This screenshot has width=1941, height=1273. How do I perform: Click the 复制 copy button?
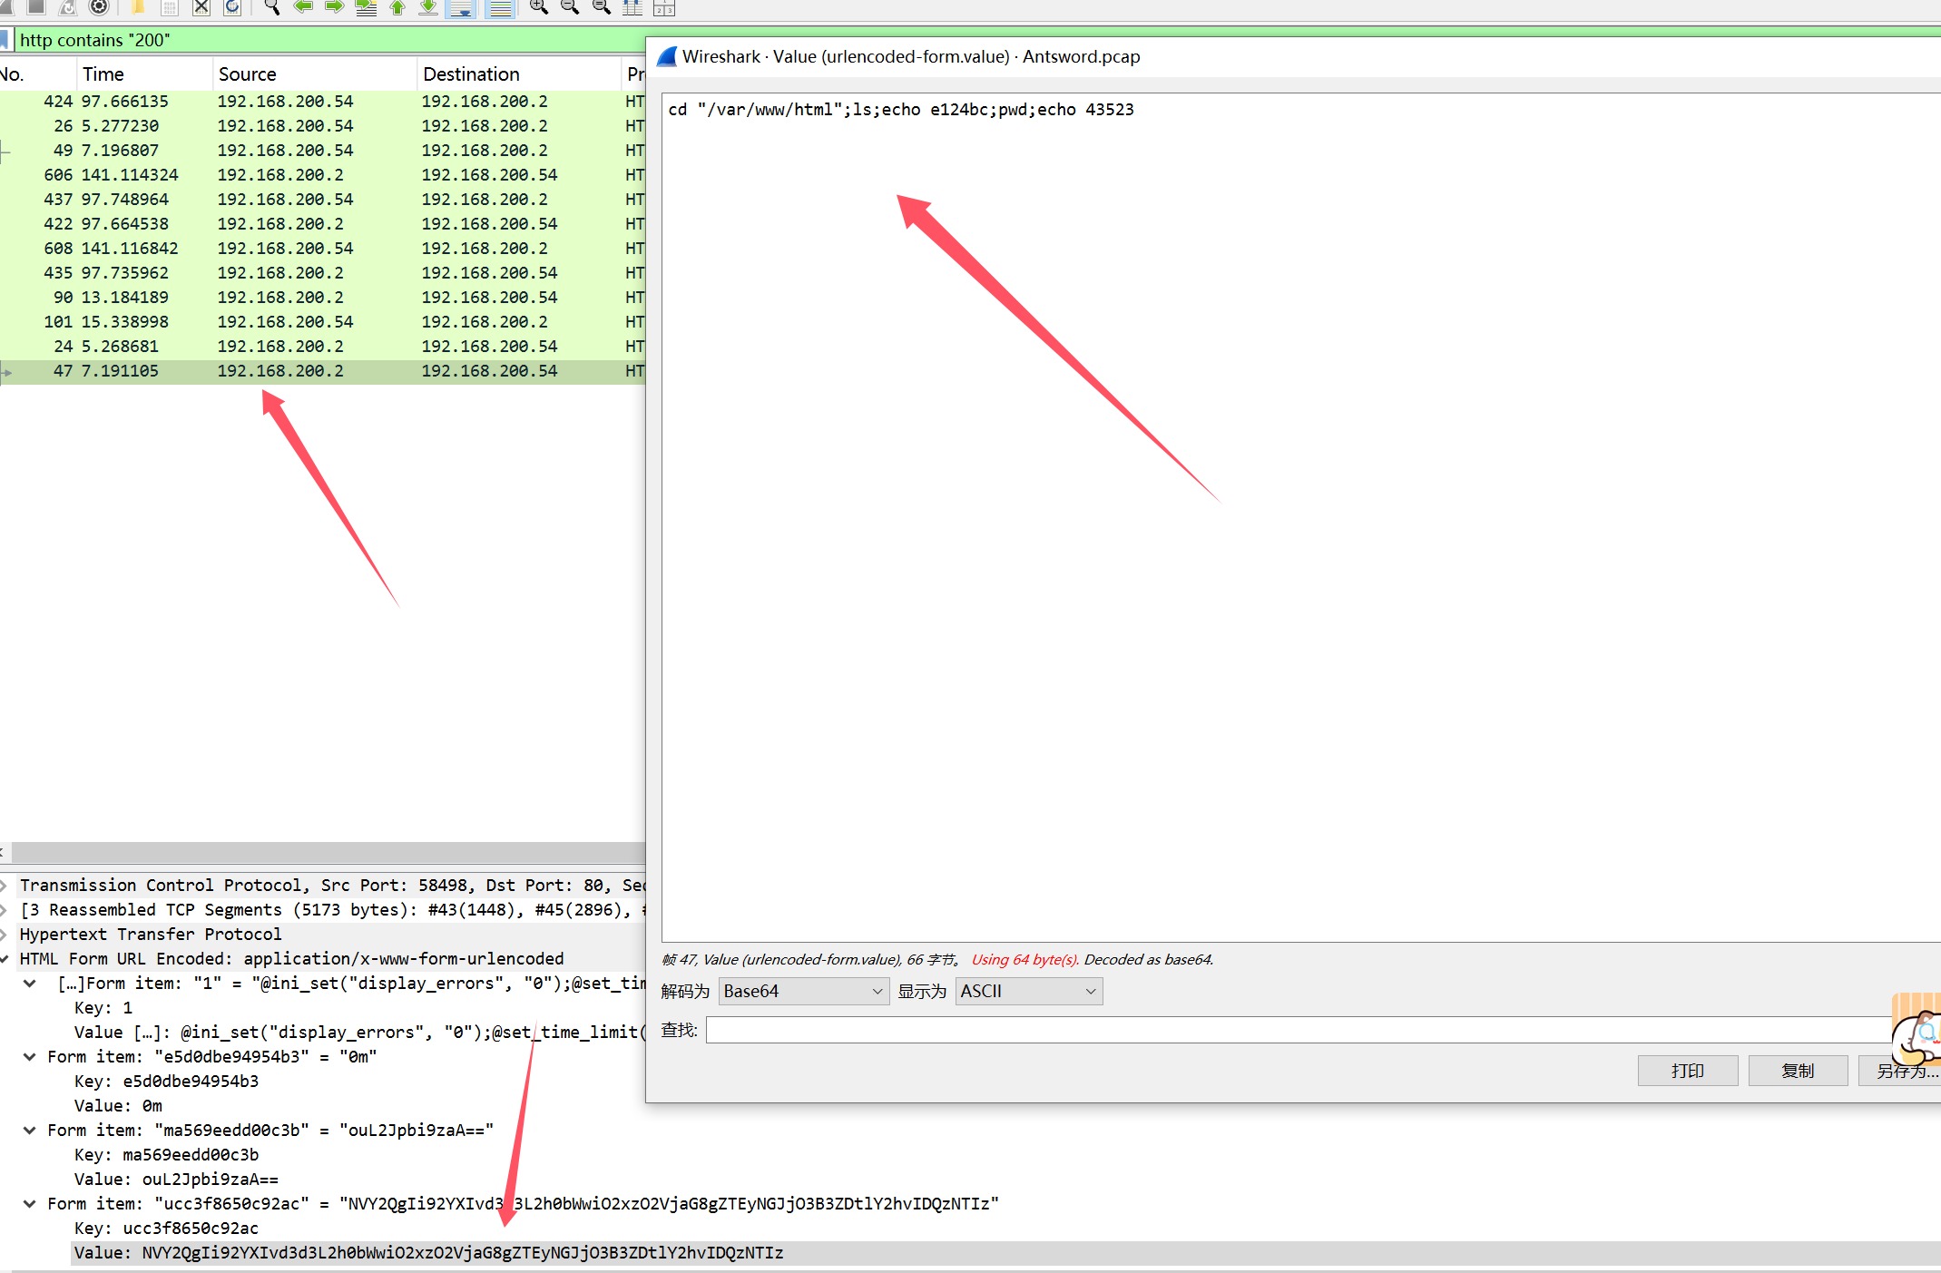coord(1797,1071)
